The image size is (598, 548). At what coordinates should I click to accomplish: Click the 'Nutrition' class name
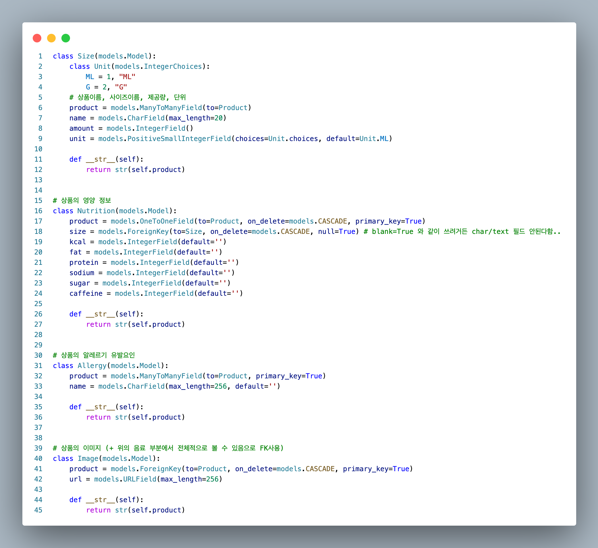click(x=96, y=211)
